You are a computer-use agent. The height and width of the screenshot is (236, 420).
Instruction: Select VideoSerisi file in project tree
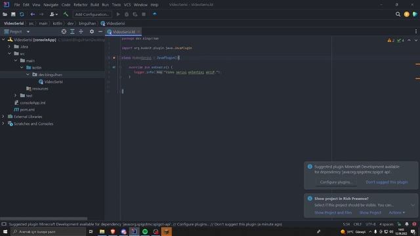pyautogui.click(x=54, y=81)
